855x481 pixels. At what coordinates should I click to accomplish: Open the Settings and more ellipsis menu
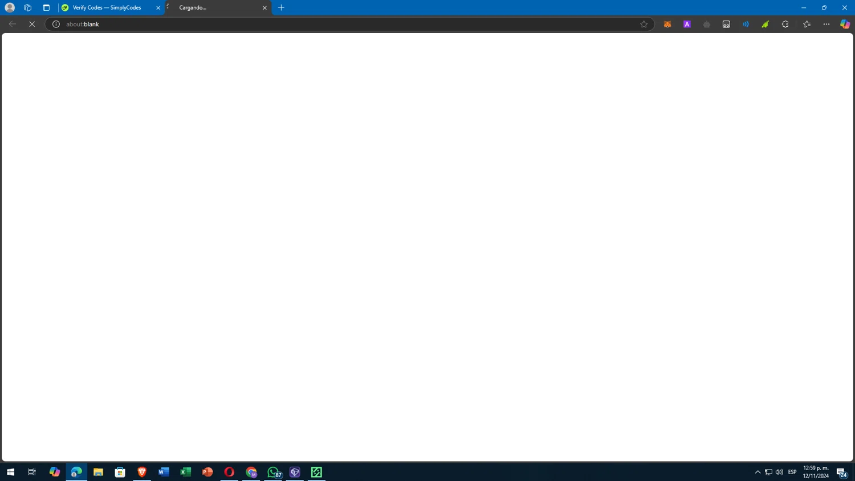tap(826, 25)
